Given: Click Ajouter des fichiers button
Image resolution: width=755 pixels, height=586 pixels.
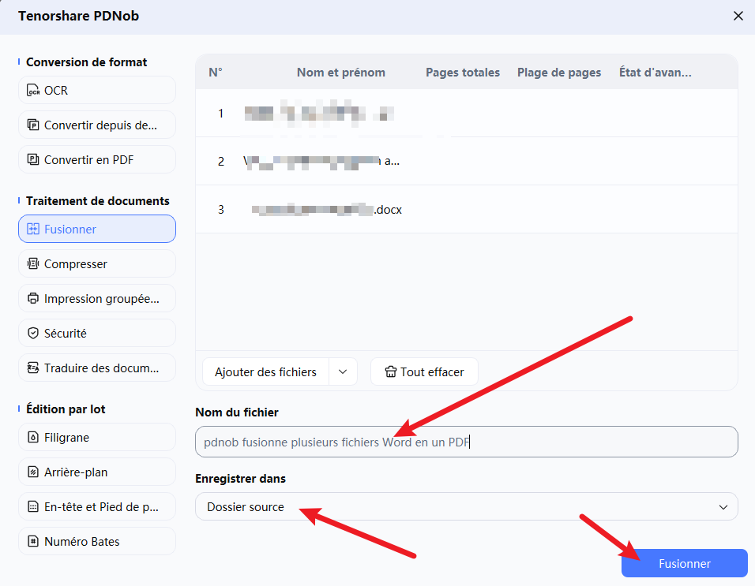Looking at the screenshot, I should [266, 371].
